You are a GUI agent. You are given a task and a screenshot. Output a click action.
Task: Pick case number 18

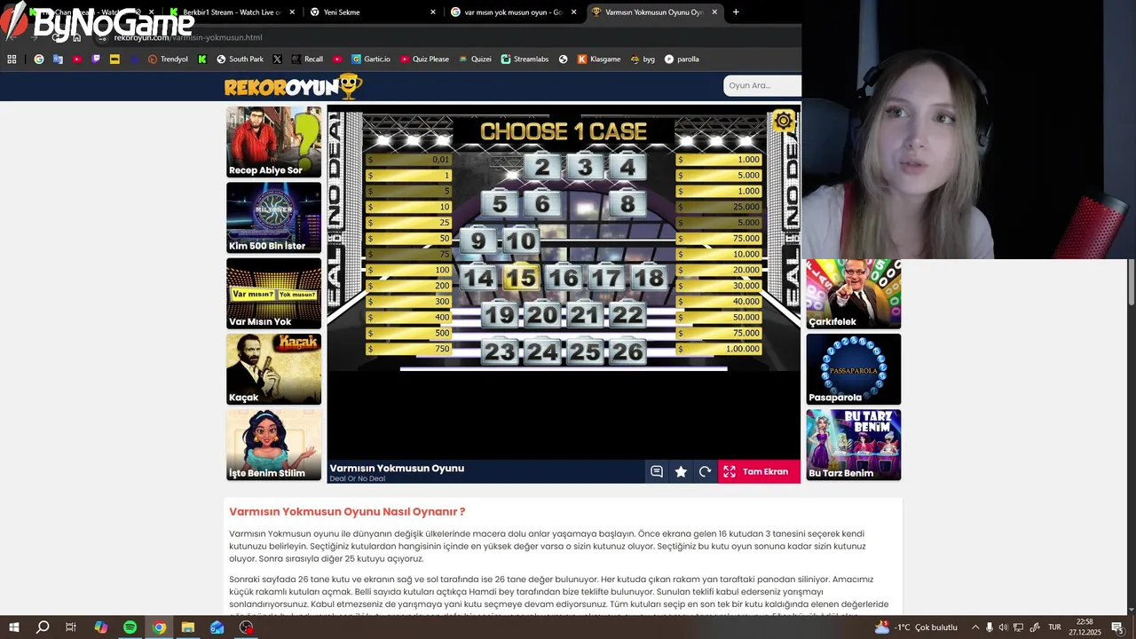pos(649,278)
